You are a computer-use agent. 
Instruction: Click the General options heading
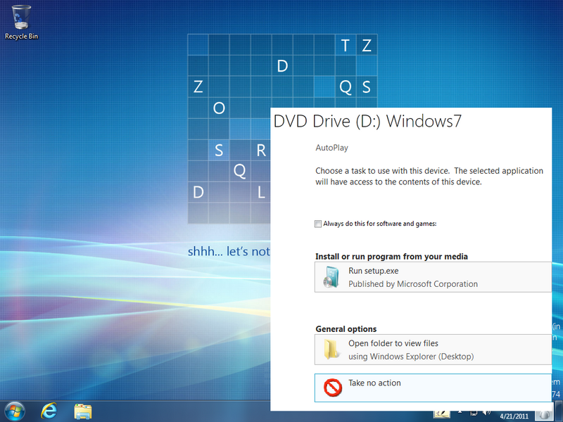[x=346, y=329]
